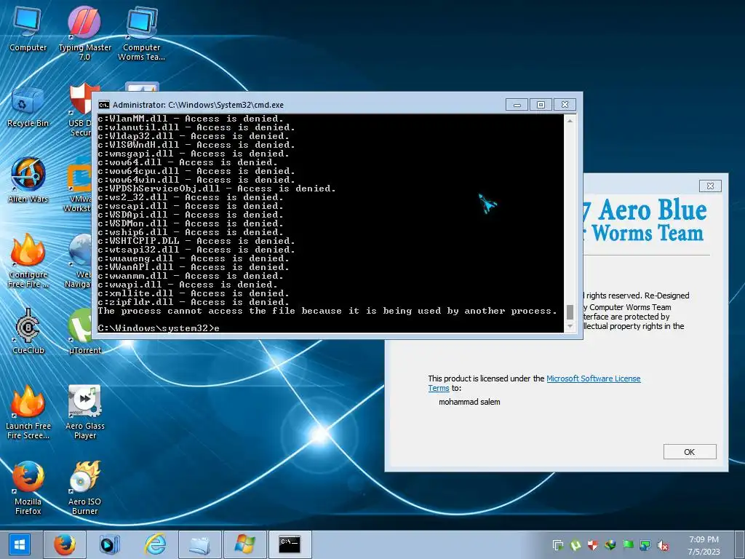The image size is (745, 559).
Task: Open file explorer folder in taskbar
Action: (x=199, y=544)
